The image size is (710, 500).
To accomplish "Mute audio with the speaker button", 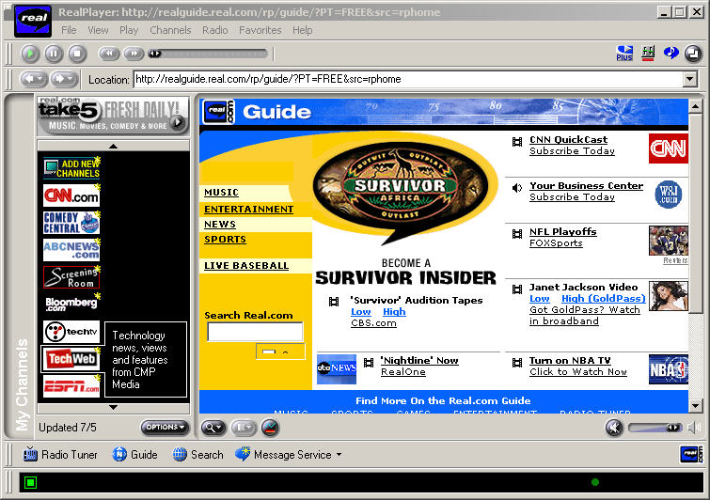I will [614, 428].
